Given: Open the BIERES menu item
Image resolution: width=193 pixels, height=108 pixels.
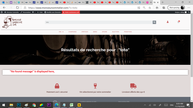Looking at the screenshot, I should click(95, 32).
